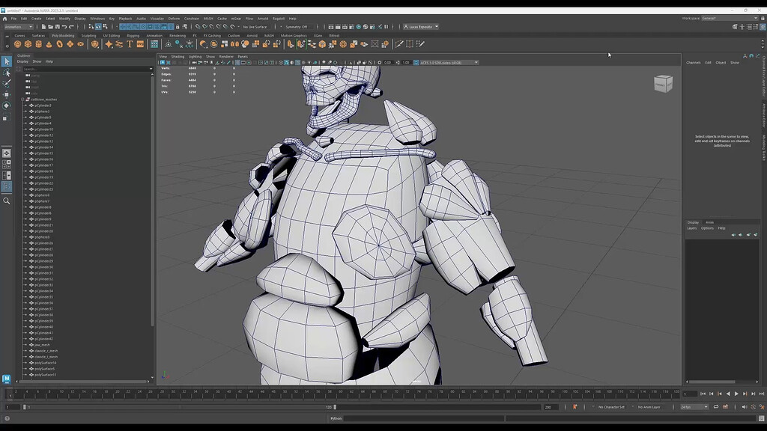Click the polygon Type (T) tool
This screenshot has height=431, width=767.
[130, 44]
